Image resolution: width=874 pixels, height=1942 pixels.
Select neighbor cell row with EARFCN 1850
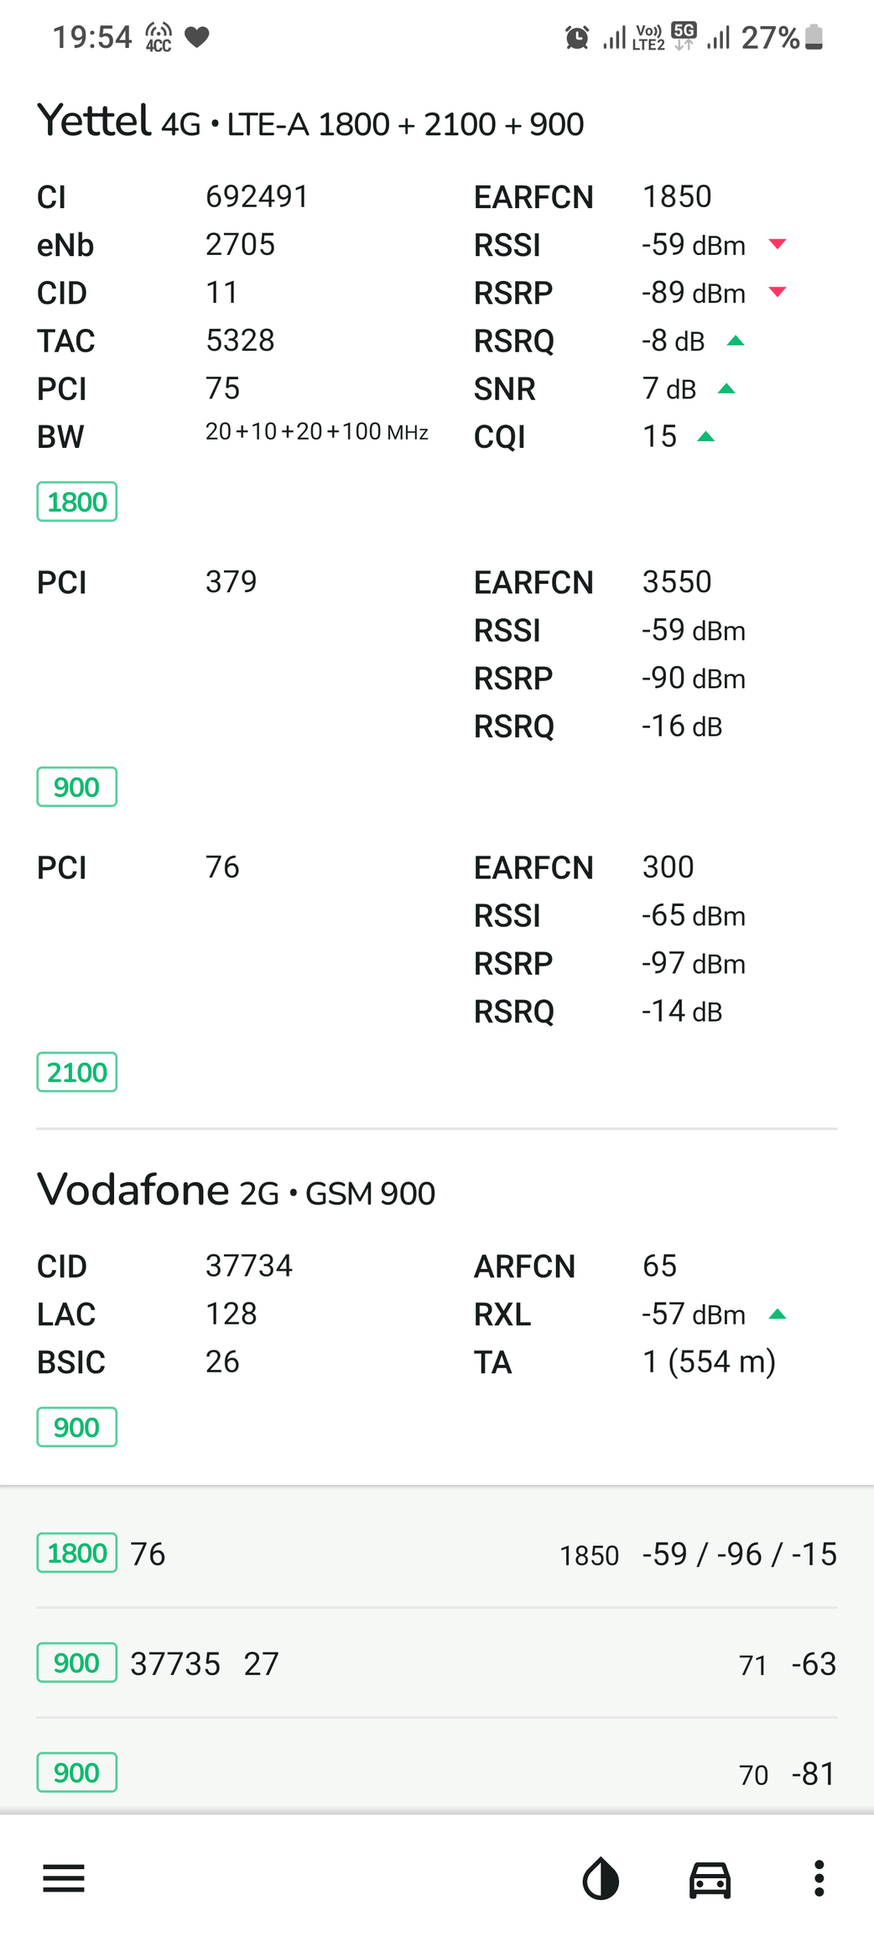[436, 1554]
